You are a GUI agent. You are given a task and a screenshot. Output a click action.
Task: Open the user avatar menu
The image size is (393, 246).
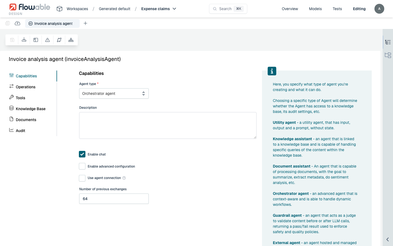(379, 9)
